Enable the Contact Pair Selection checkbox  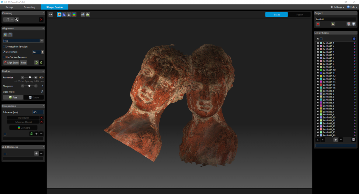point(4,46)
